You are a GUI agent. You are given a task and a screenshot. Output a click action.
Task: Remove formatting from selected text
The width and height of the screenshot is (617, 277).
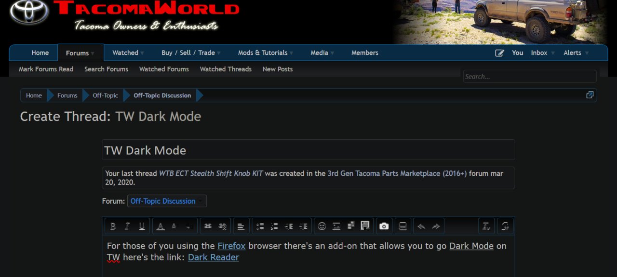486,226
